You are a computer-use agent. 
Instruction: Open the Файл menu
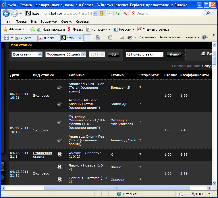7,21
